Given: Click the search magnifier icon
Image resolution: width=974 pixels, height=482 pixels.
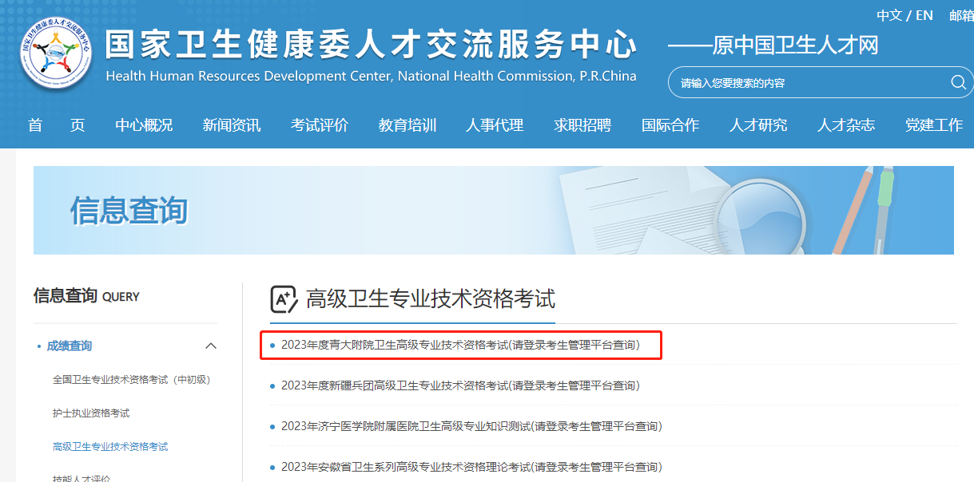Looking at the screenshot, I should pos(958,83).
